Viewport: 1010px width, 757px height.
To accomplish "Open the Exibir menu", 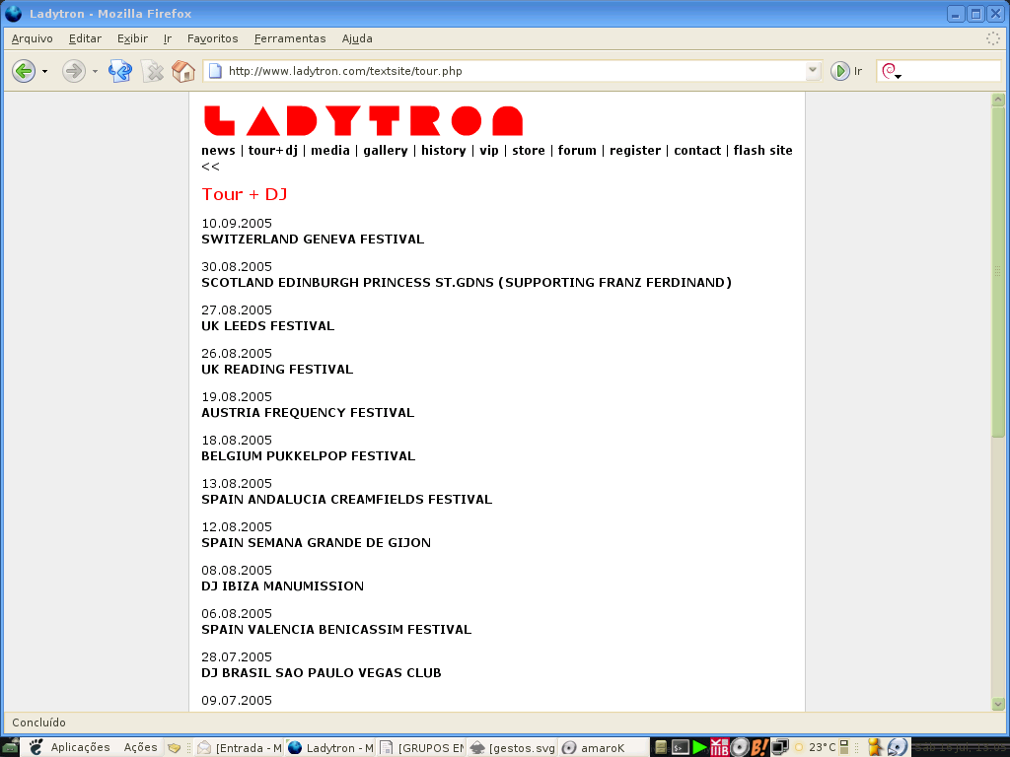I will tap(133, 38).
